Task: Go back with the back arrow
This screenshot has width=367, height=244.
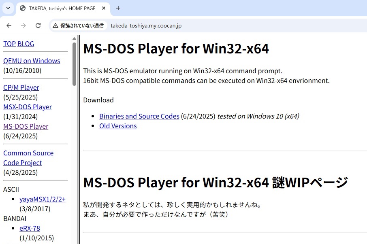Action: (x=9, y=25)
